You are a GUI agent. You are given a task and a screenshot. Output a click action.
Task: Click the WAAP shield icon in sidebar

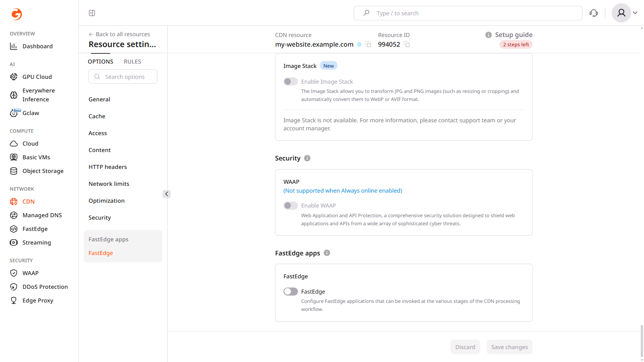(x=14, y=273)
